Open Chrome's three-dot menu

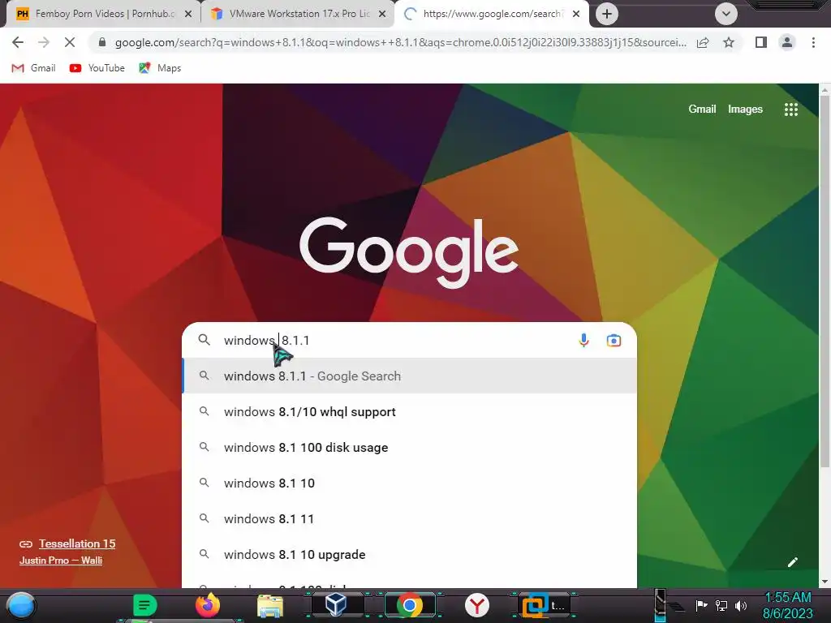[813, 42]
